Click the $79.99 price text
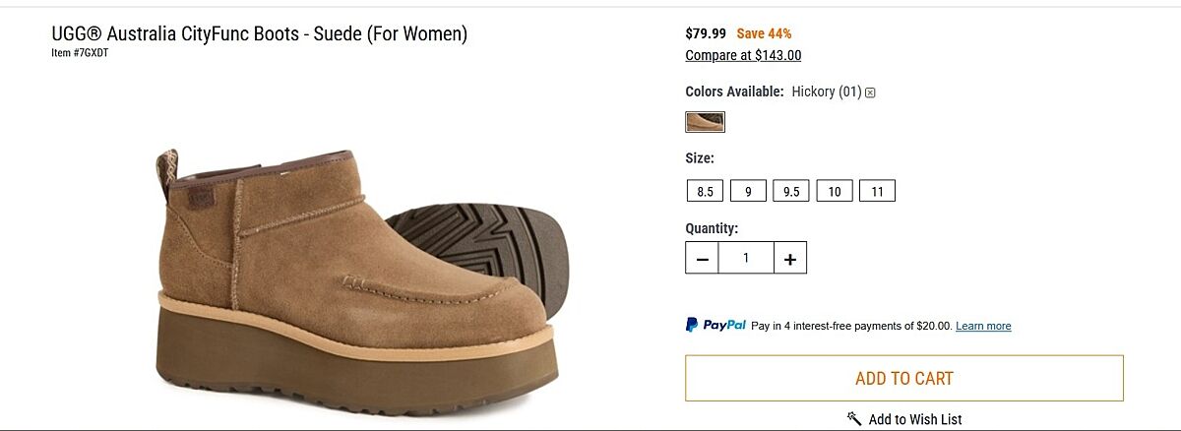The height and width of the screenshot is (431, 1181). [x=706, y=33]
